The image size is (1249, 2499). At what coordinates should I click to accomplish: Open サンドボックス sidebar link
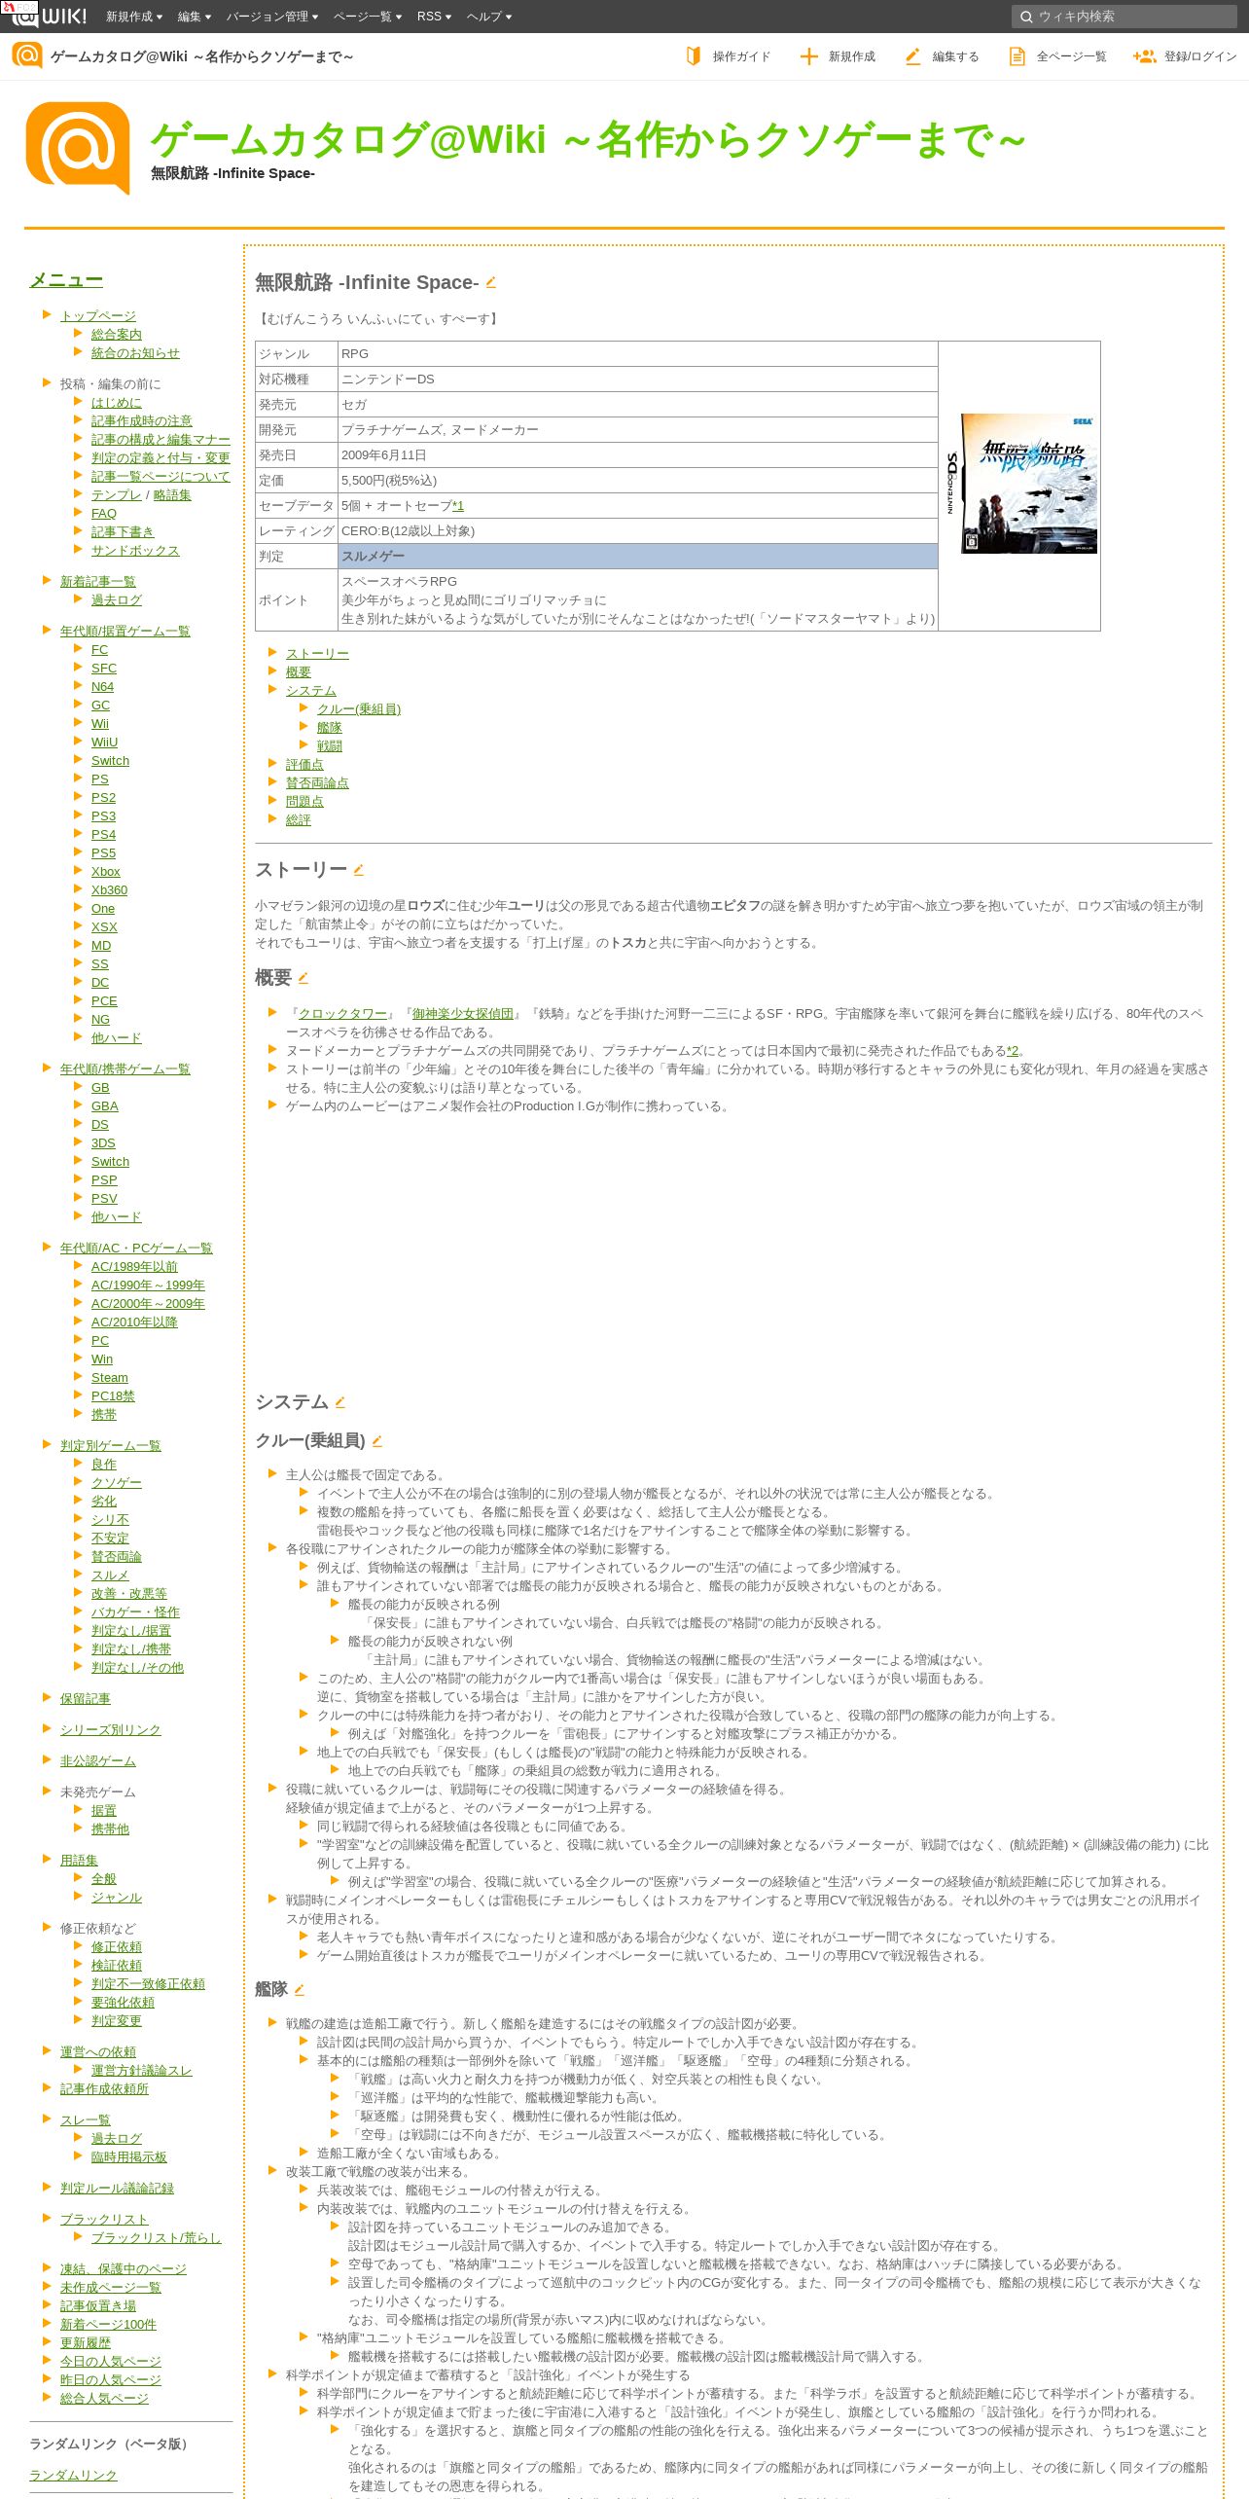pyautogui.click(x=135, y=550)
